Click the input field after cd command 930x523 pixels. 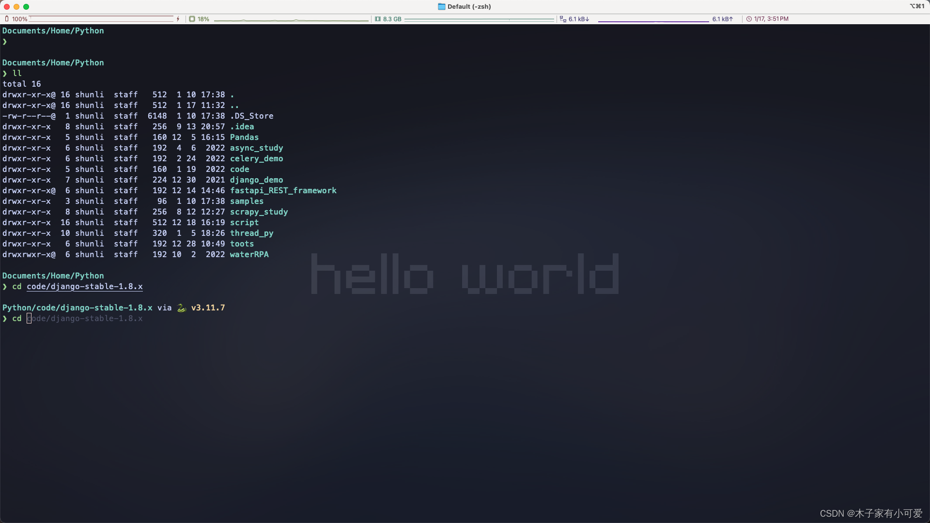[x=29, y=318]
